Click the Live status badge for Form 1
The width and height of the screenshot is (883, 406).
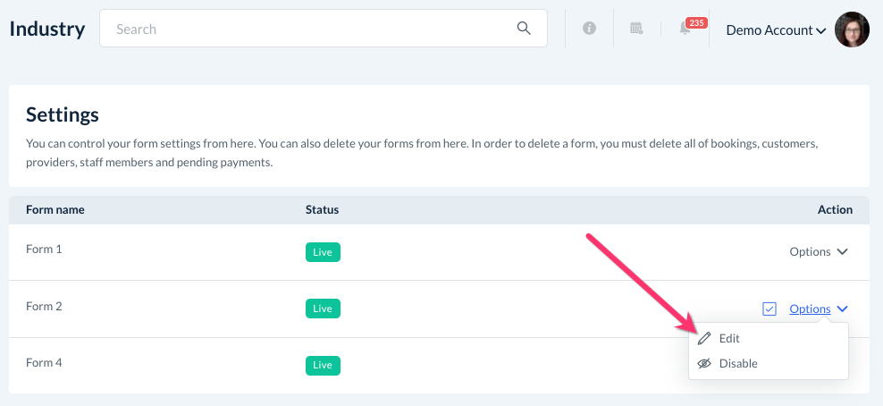coord(323,252)
